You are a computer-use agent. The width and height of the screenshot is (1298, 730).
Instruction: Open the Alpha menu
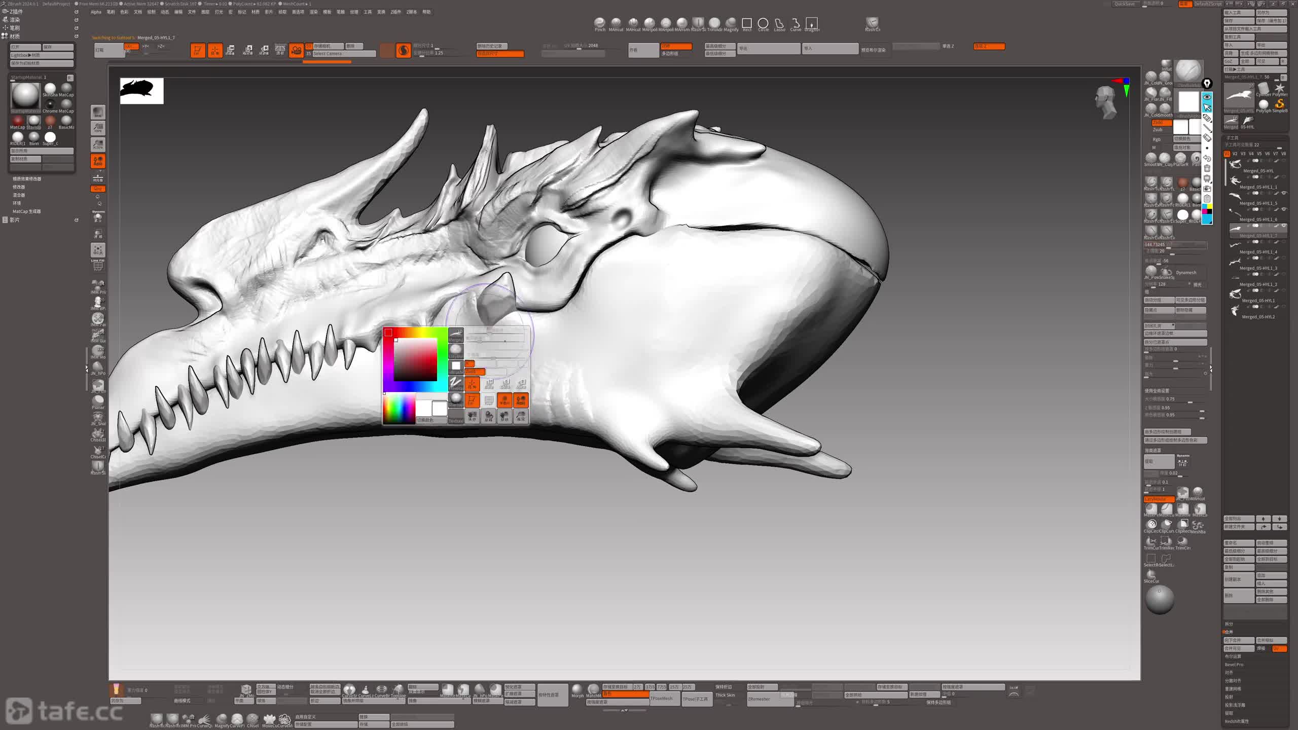pos(96,12)
